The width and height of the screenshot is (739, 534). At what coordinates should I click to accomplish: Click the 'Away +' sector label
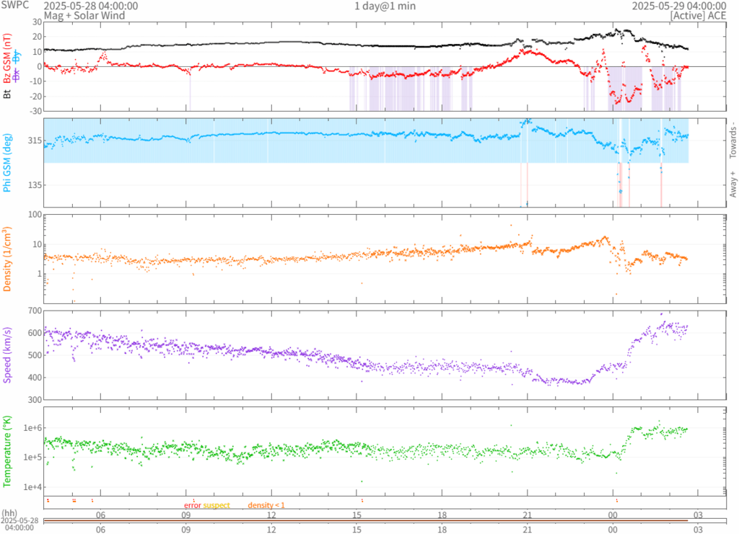coord(732,185)
